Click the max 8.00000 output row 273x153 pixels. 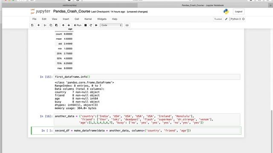[x=64, y=68]
